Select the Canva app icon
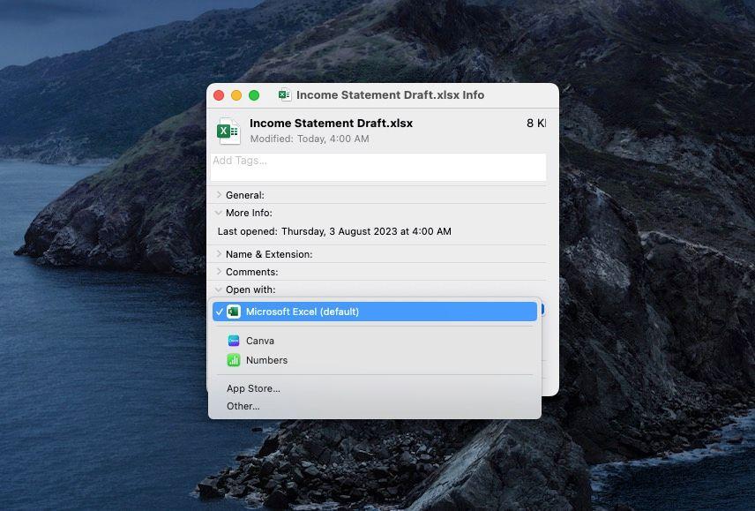Image resolution: width=755 pixels, height=511 pixels. click(x=234, y=341)
